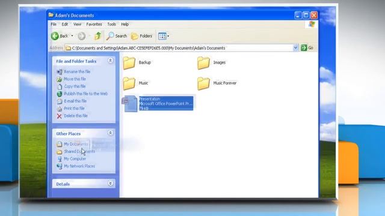Click the copy file page icon
Image resolution: width=385 pixels, height=216 pixels.
59,86
